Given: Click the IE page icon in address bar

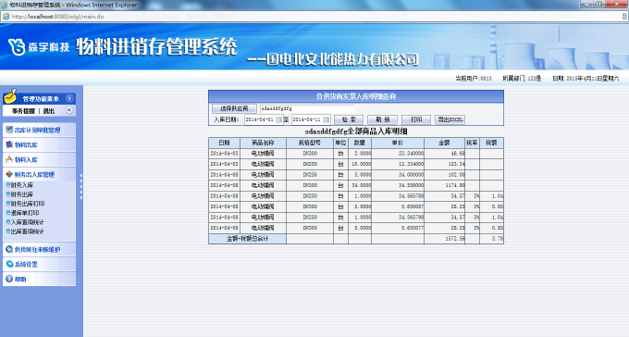Looking at the screenshot, I should point(6,17).
